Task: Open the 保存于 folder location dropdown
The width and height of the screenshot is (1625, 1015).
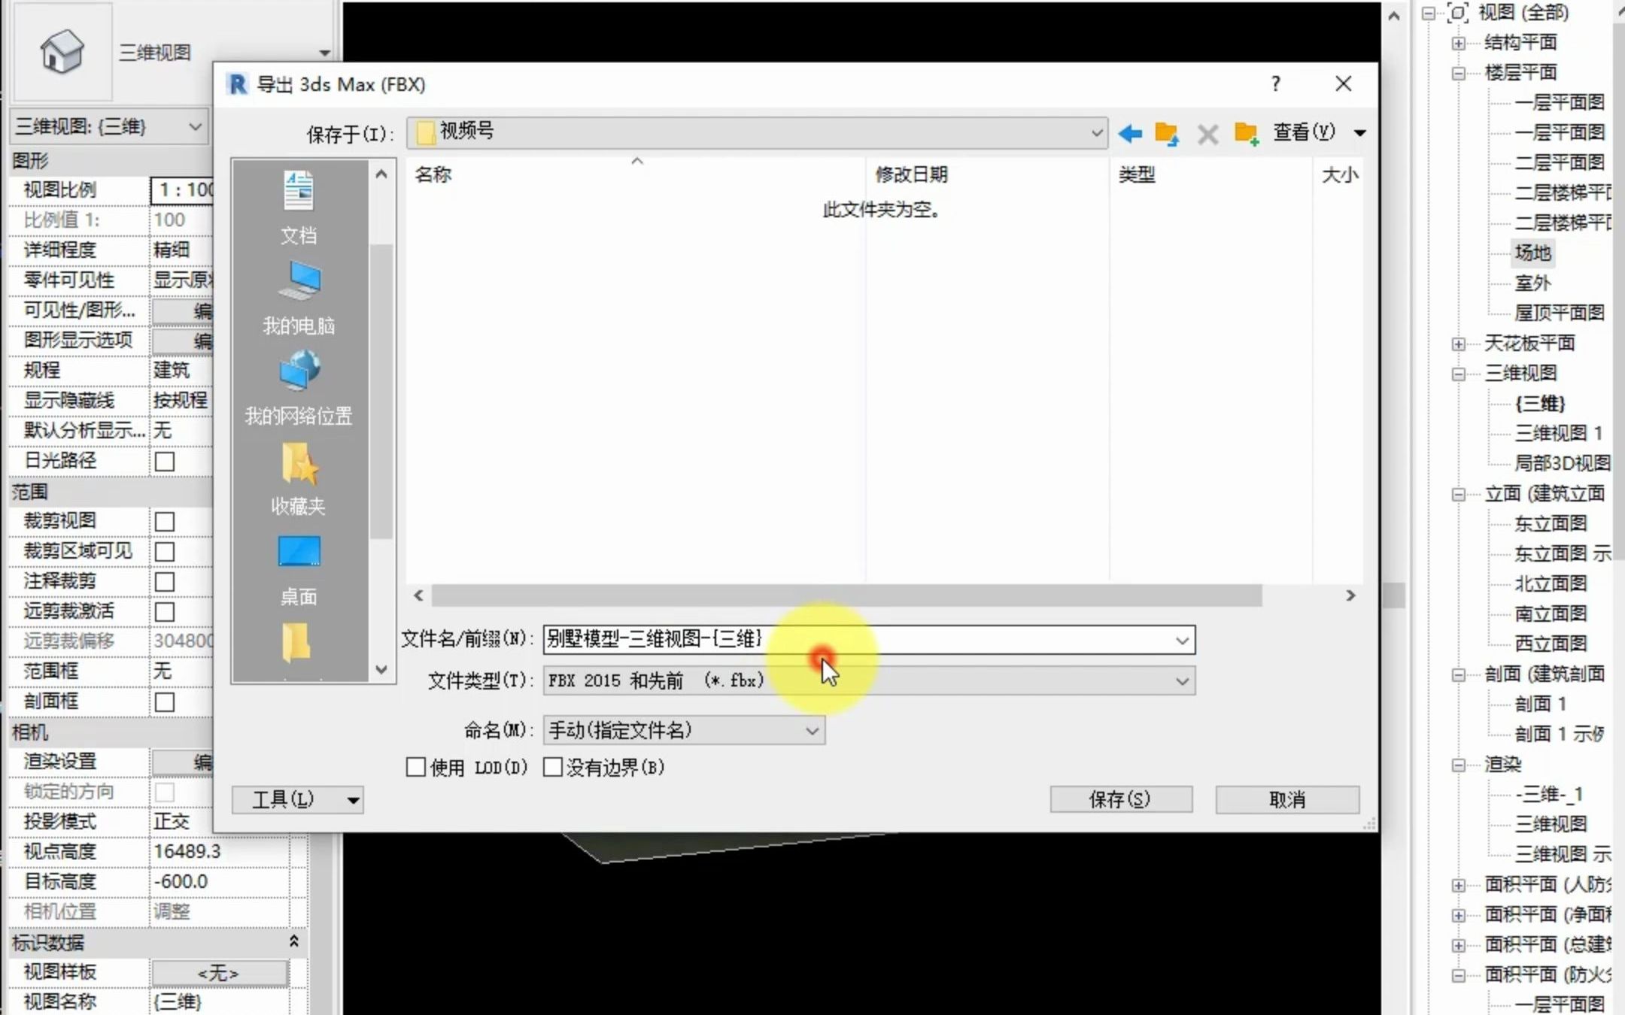Action: coord(1096,133)
